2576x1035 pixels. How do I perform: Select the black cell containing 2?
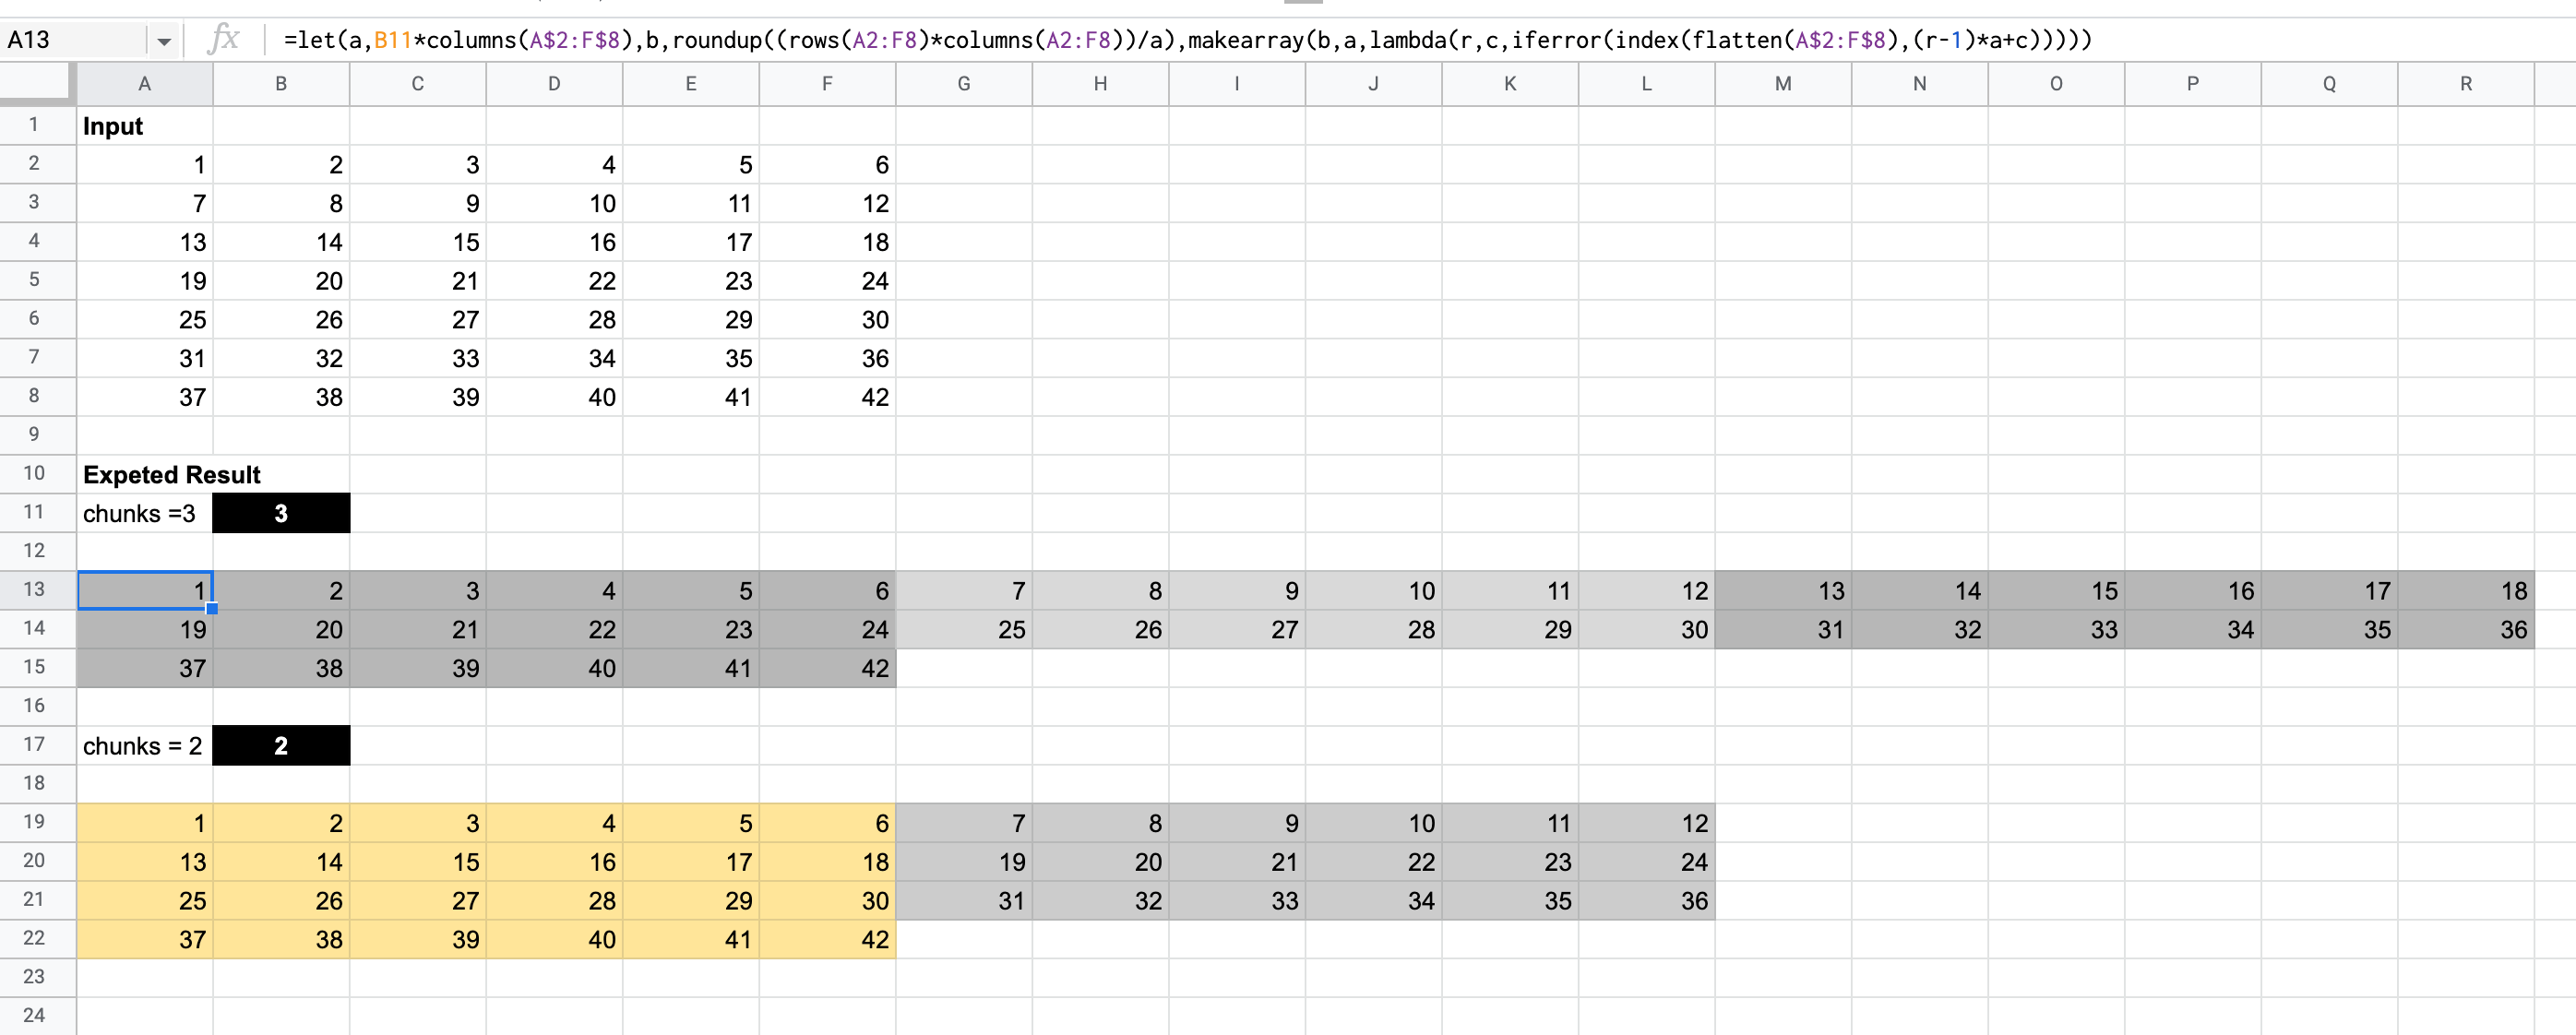tap(281, 746)
